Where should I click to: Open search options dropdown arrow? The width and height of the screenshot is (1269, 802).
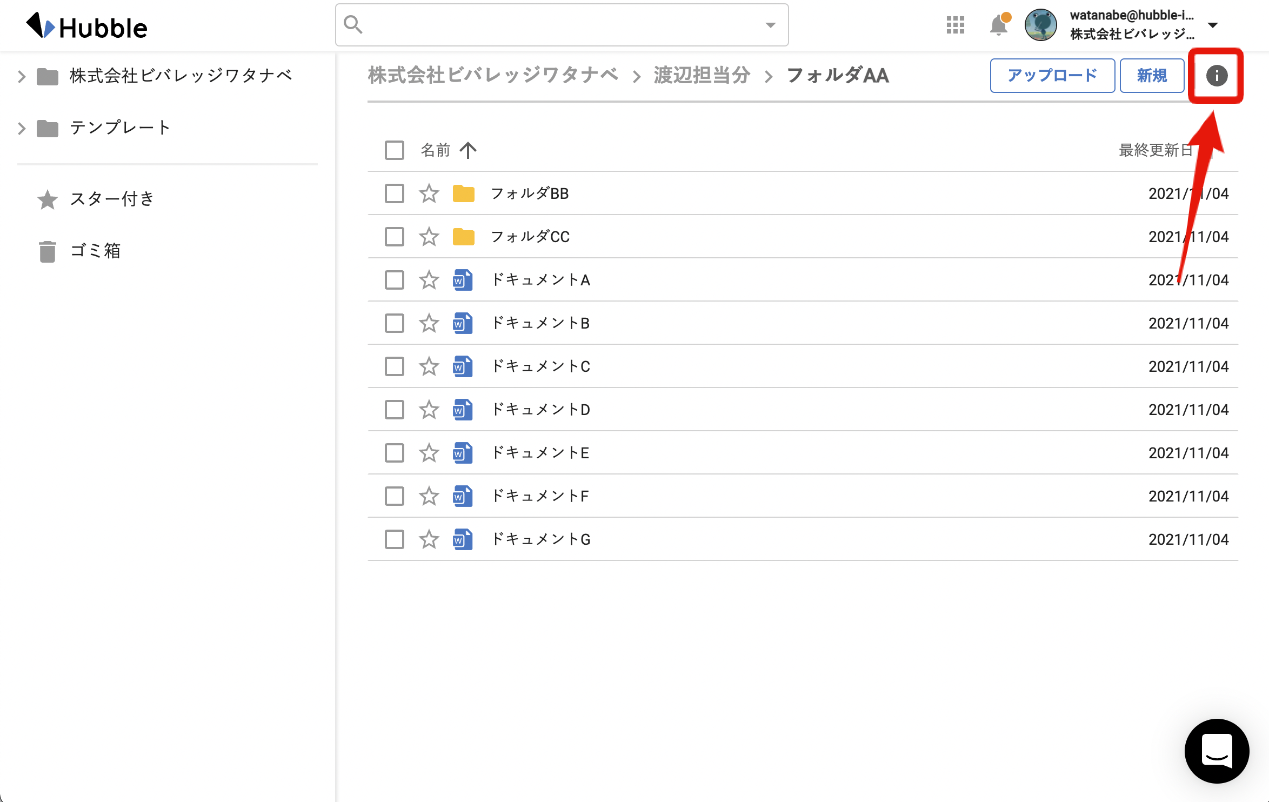(x=770, y=25)
